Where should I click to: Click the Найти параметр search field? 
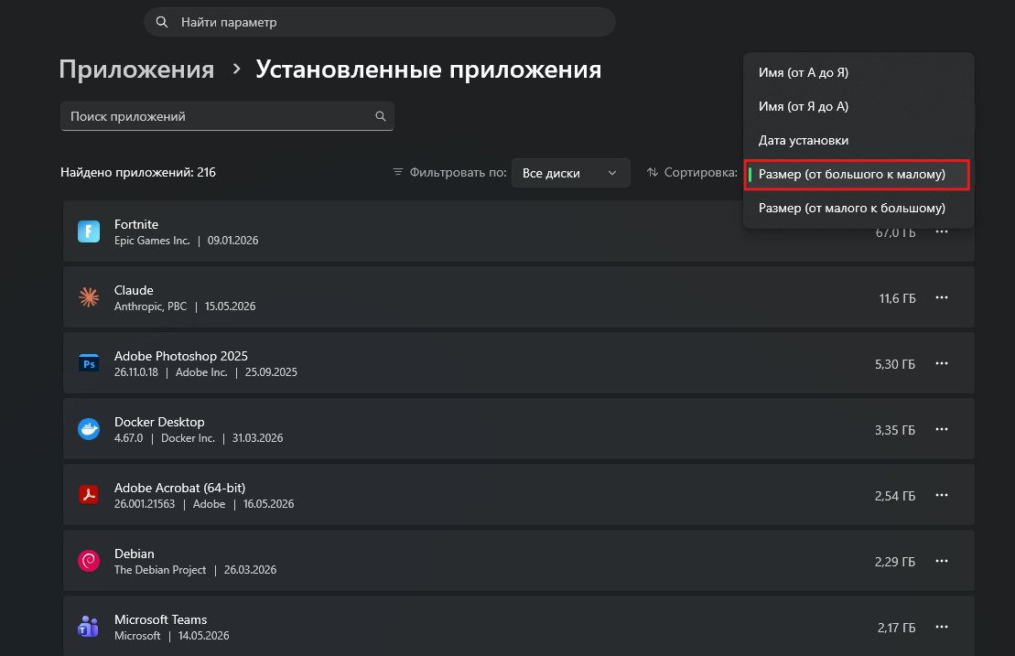click(379, 22)
